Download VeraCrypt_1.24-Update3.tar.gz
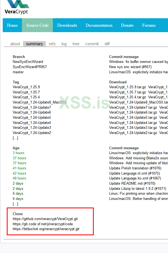The width and height of the screenshot is (168, 253). click(133, 128)
